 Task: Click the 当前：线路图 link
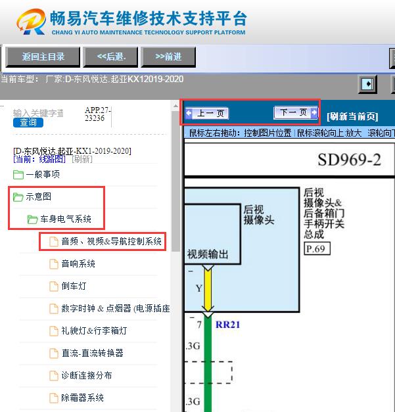39,159
